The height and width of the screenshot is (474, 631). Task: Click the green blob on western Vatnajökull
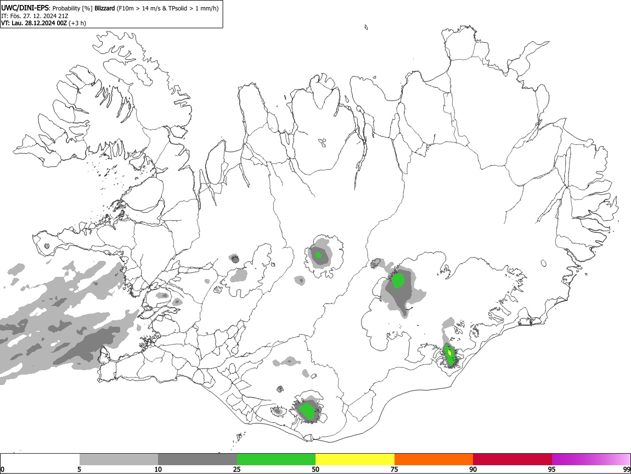[398, 281]
